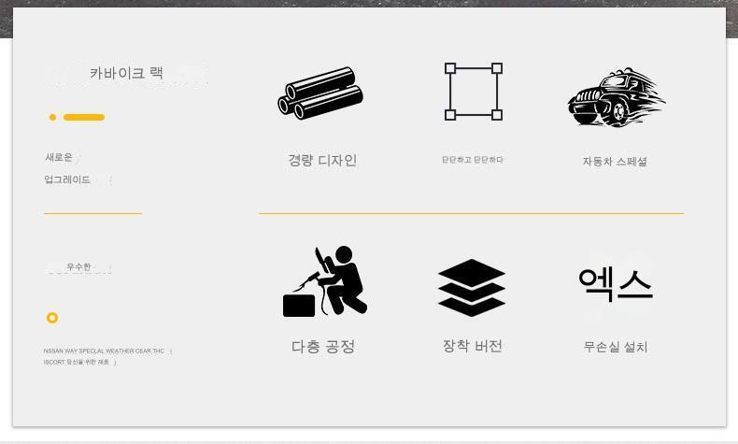The height and width of the screenshot is (444, 738).
Task: Click the 업그레이드 text line
Action: tap(67, 179)
